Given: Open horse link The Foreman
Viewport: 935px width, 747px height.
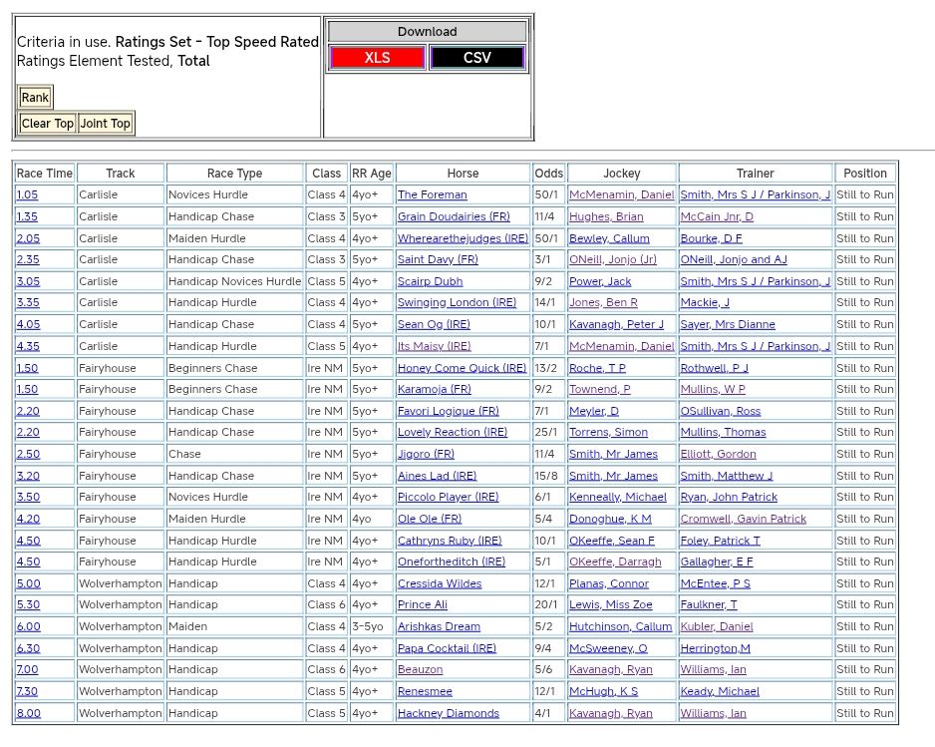Looking at the screenshot, I should tap(432, 195).
